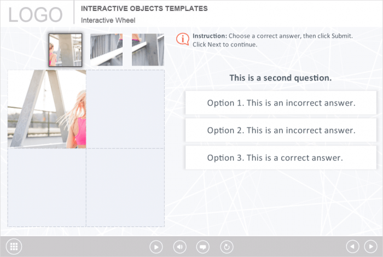
Task: Pick Option 3 correct answer
Action: tap(281, 157)
